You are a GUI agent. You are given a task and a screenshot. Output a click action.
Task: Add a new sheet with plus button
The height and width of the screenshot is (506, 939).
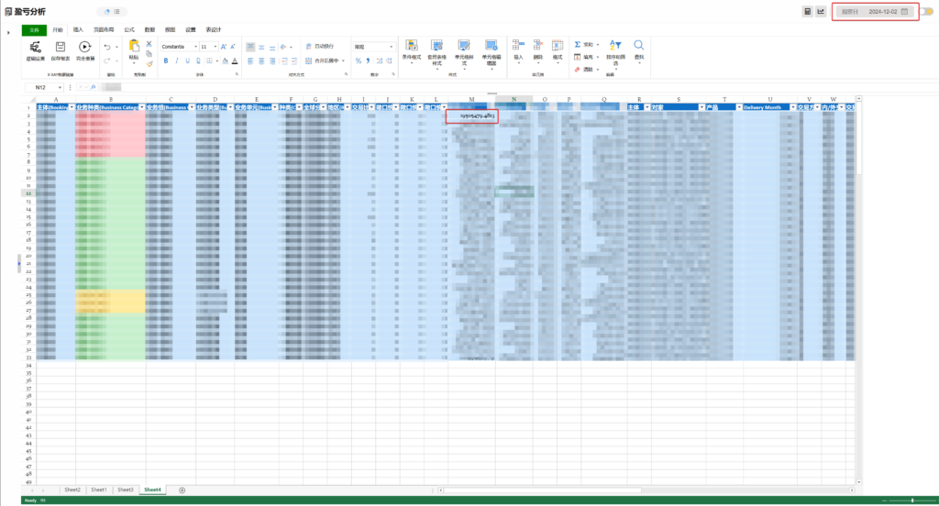pos(182,490)
